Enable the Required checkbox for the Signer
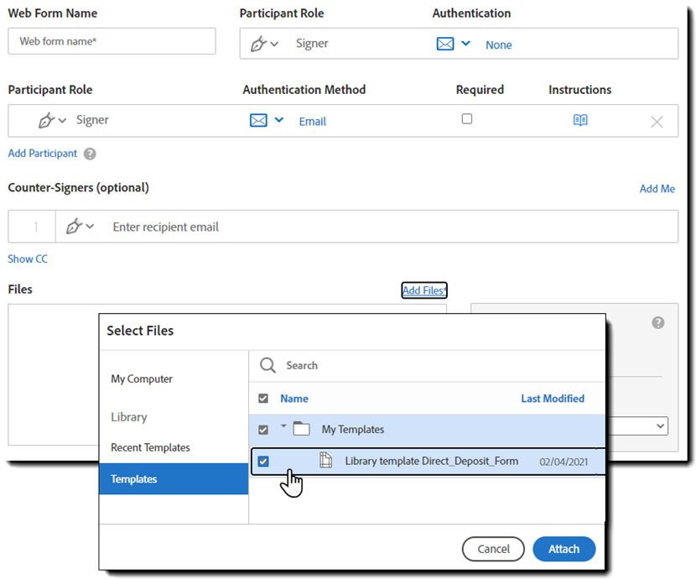696x579 pixels. 467,118
